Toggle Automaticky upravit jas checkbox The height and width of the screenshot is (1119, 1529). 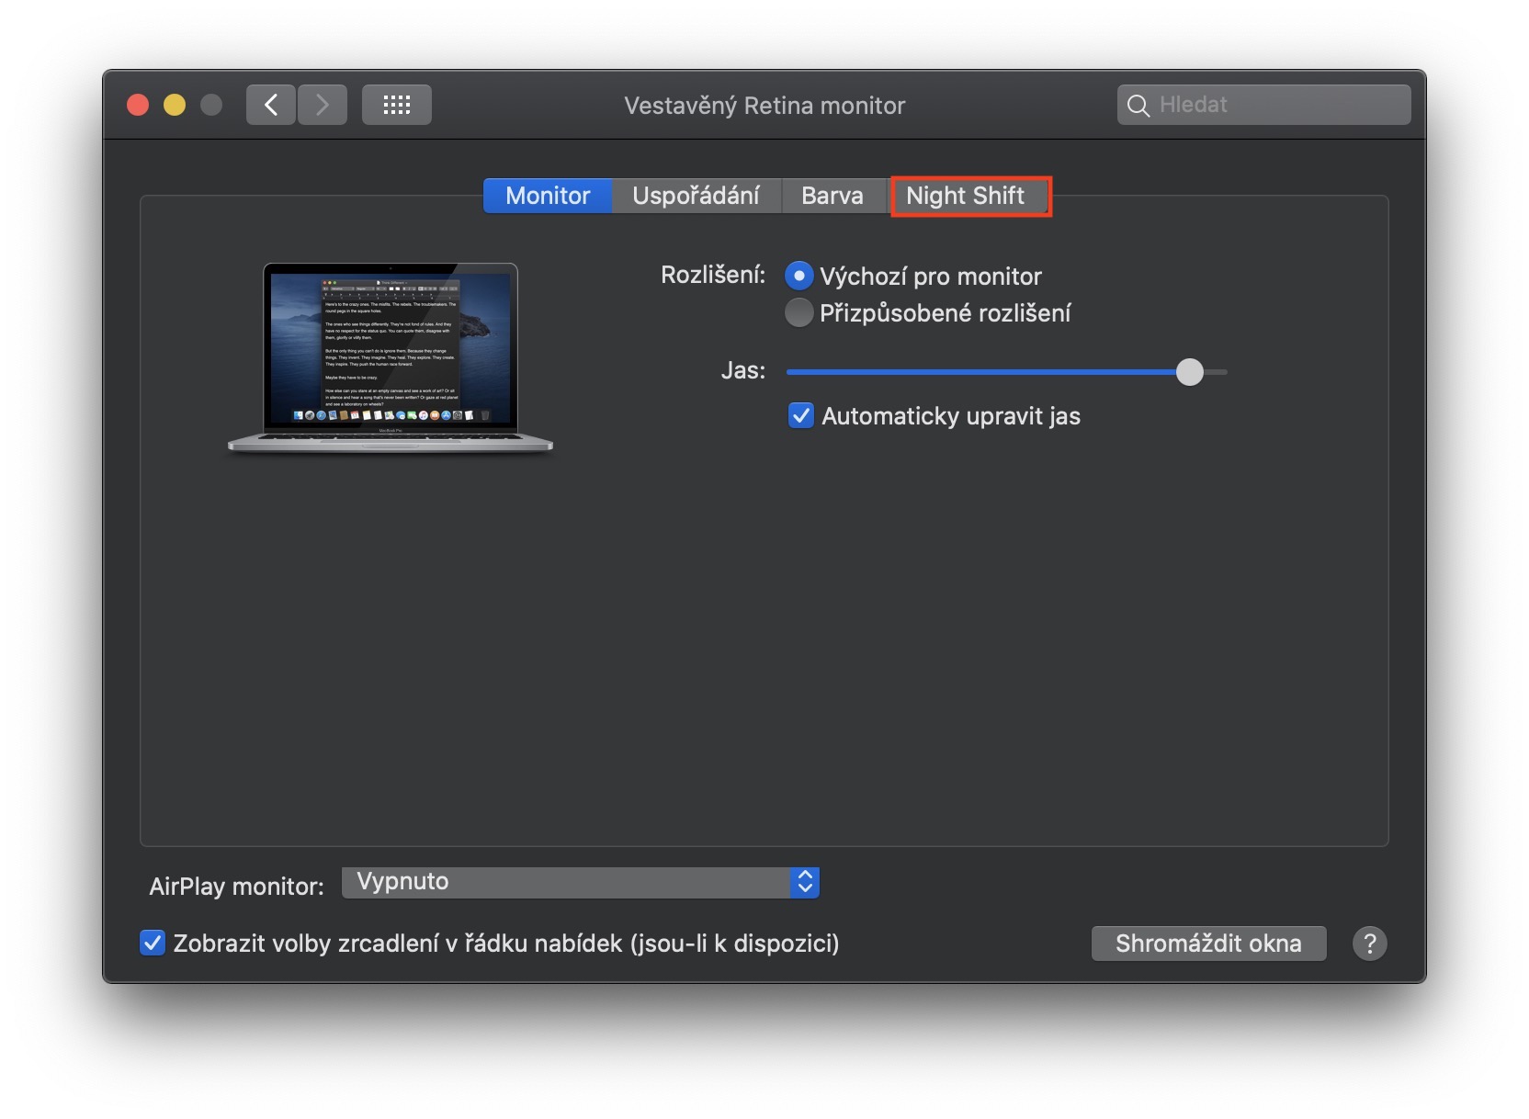[x=801, y=416]
